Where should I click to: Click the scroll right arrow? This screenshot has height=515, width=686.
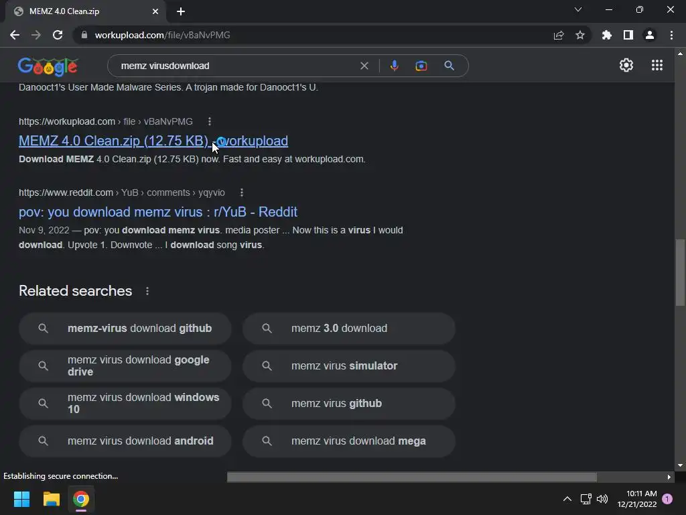pos(669,477)
